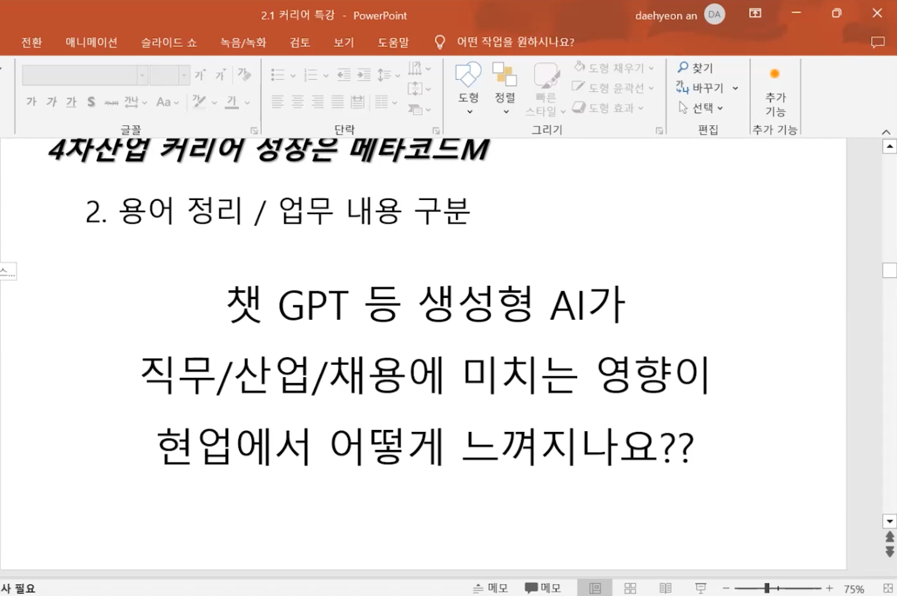897x596 pixels.
Task: Open 녹음/녹화 recording tab
Action: 243,42
